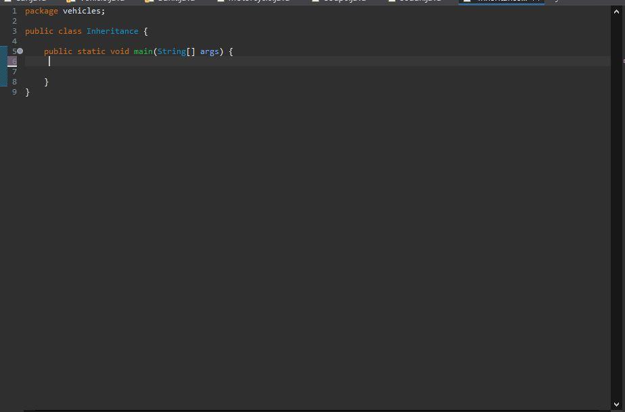Click the scrollbar up arrow
The image size is (625, 412).
coord(617,11)
